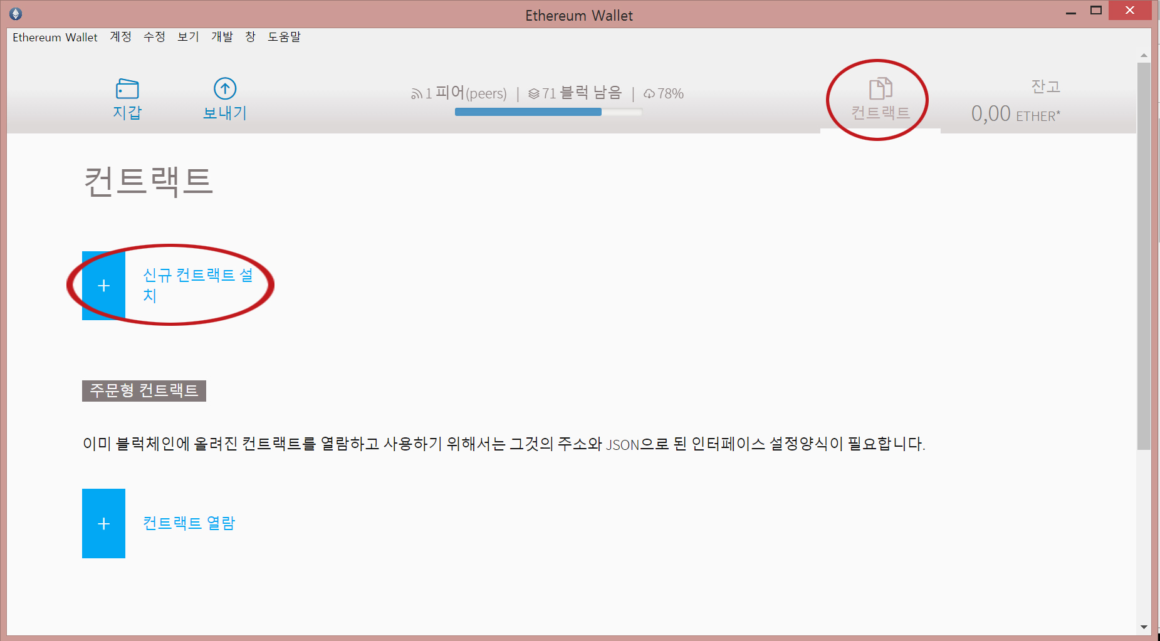Open the 계정 menu

click(x=120, y=37)
